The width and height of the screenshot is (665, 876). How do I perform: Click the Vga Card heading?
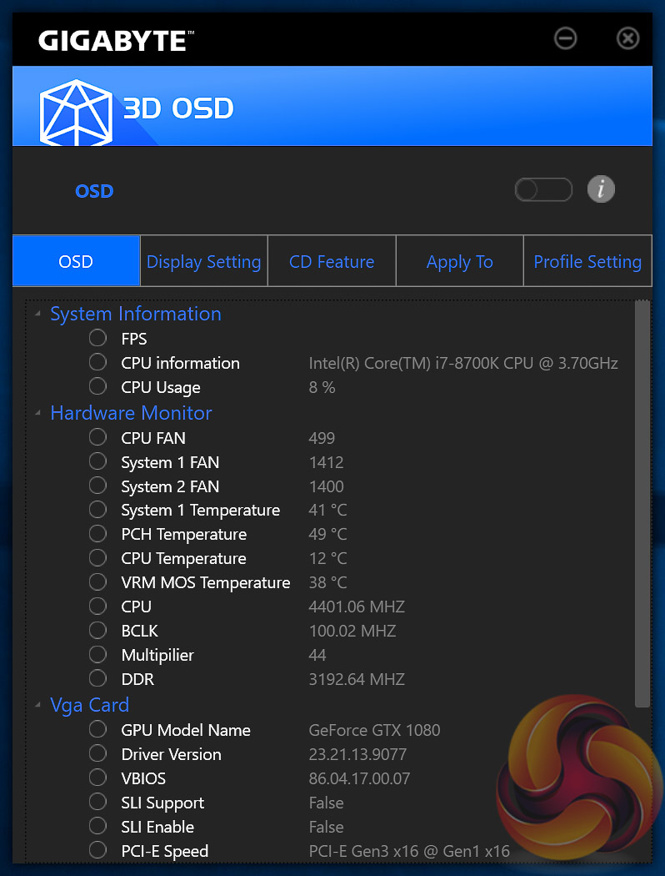(90, 706)
